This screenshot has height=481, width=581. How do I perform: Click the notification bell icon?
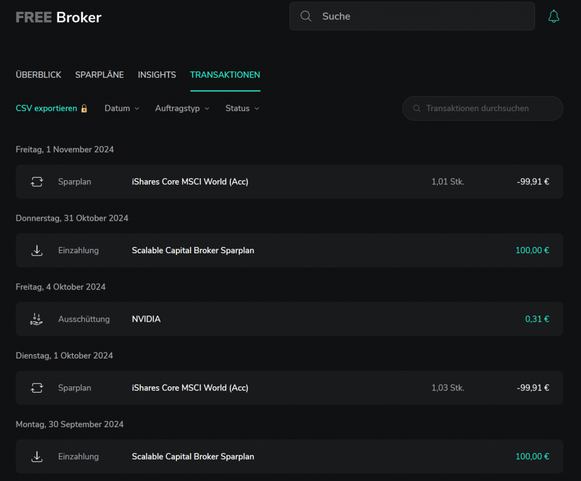(x=554, y=16)
